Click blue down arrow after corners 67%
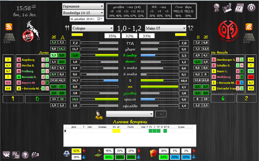The image size is (259, 161). (x=139, y=157)
